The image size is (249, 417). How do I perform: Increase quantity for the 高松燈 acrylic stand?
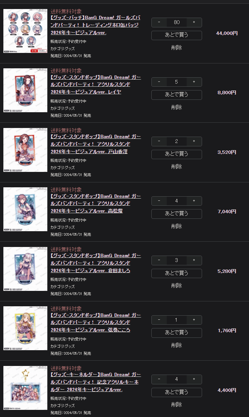[194, 201]
